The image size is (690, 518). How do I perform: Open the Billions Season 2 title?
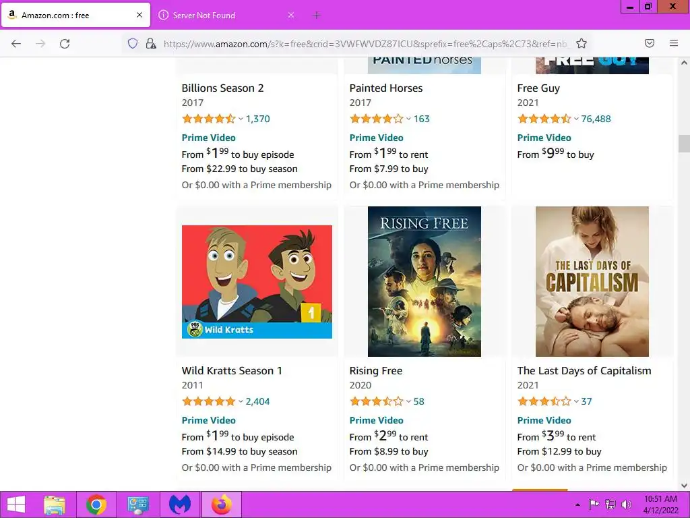pyautogui.click(x=222, y=88)
